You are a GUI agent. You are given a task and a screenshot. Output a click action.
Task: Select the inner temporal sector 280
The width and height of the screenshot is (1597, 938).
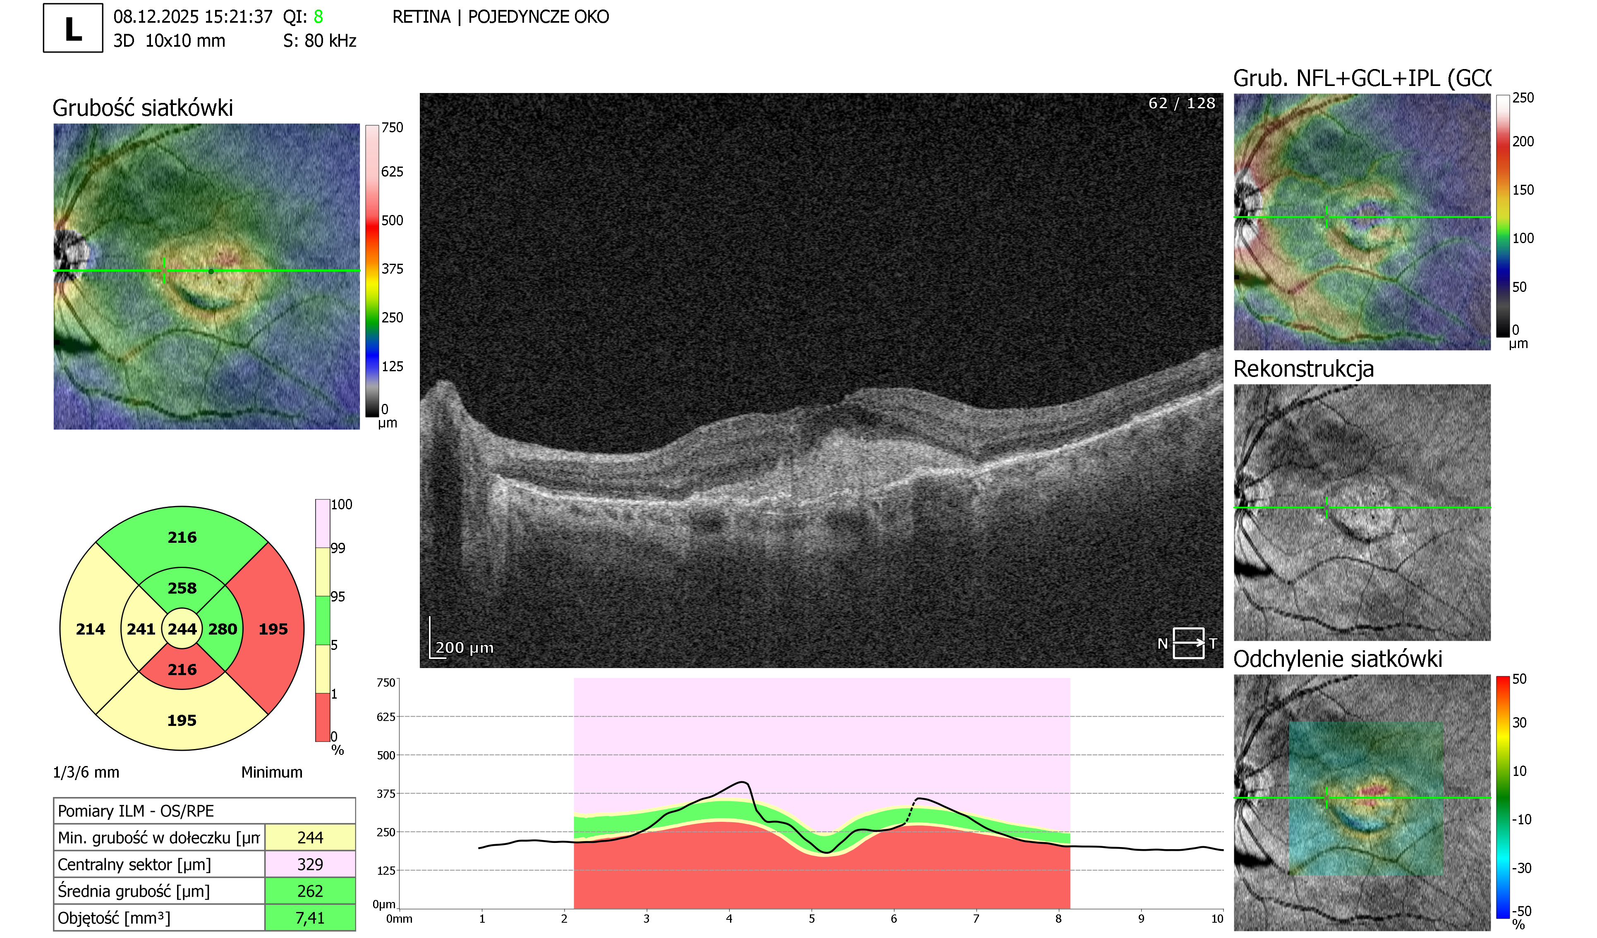click(223, 629)
